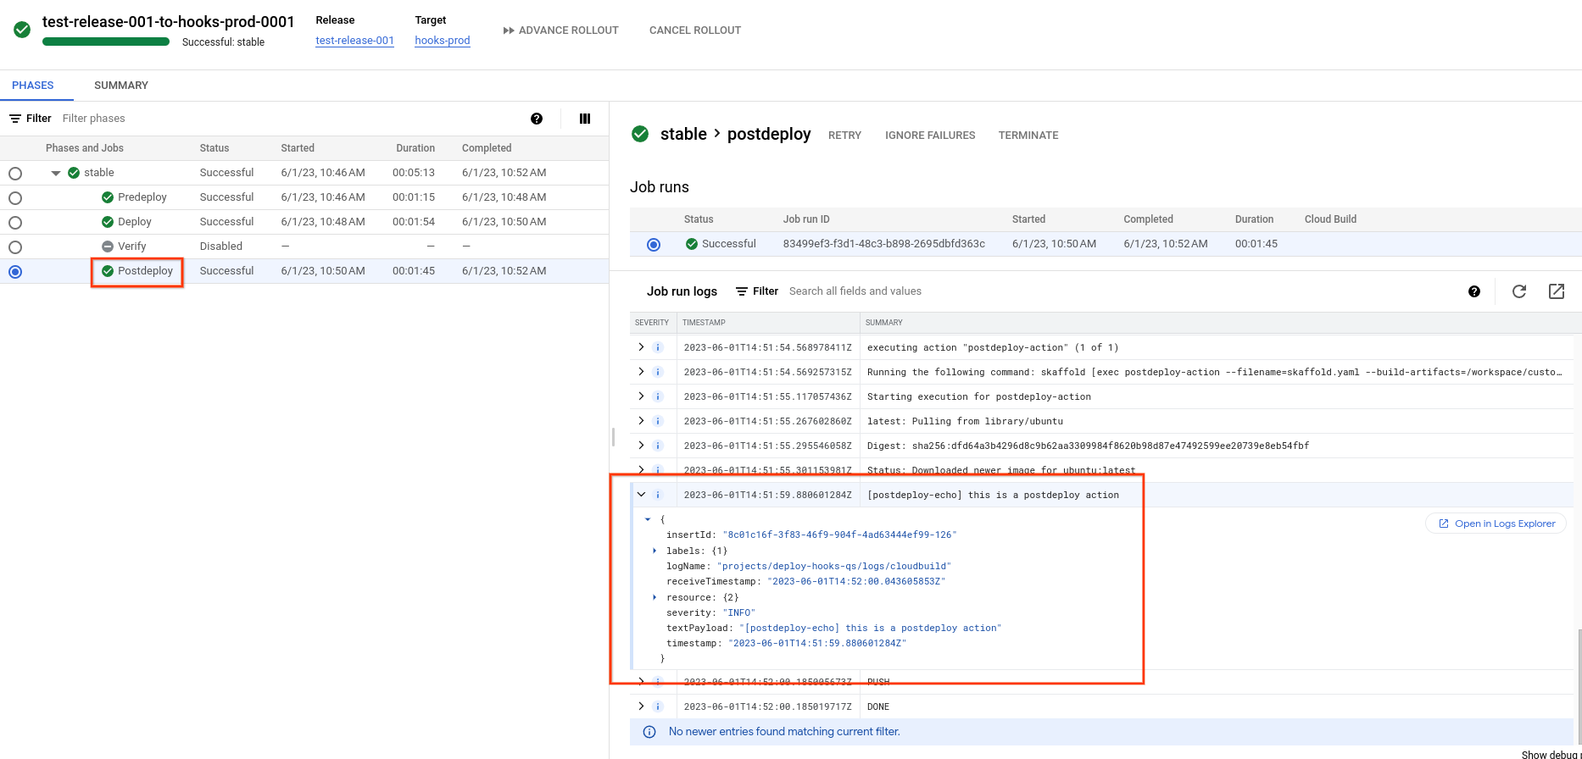Select the Predeploy job radio button
1582x759 pixels.
tap(15, 197)
